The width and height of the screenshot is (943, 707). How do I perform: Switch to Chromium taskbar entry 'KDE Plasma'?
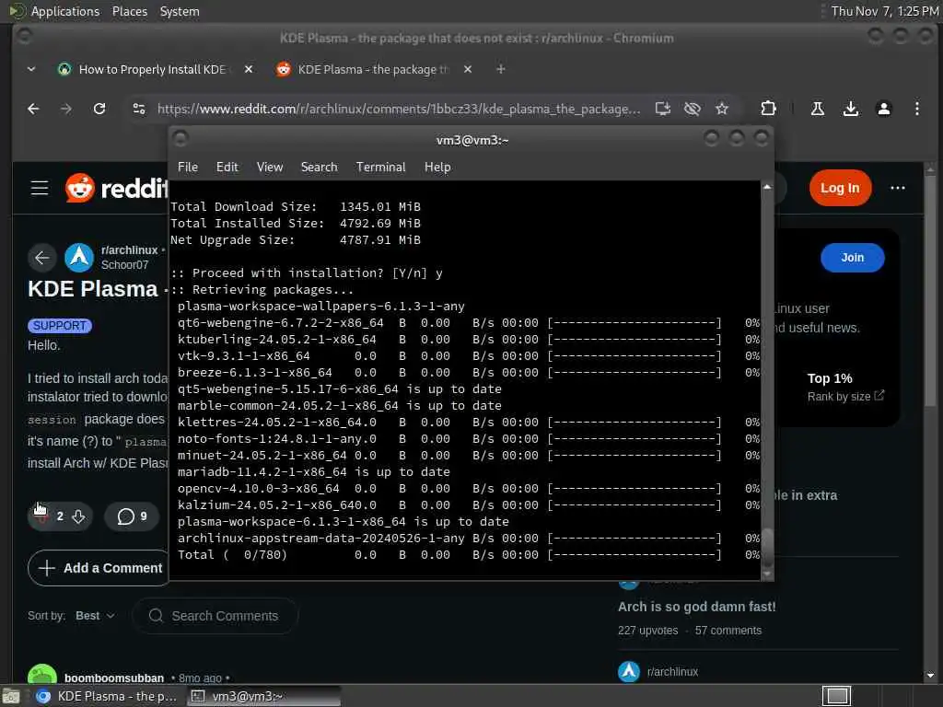pyautogui.click(x=107, y=696)
